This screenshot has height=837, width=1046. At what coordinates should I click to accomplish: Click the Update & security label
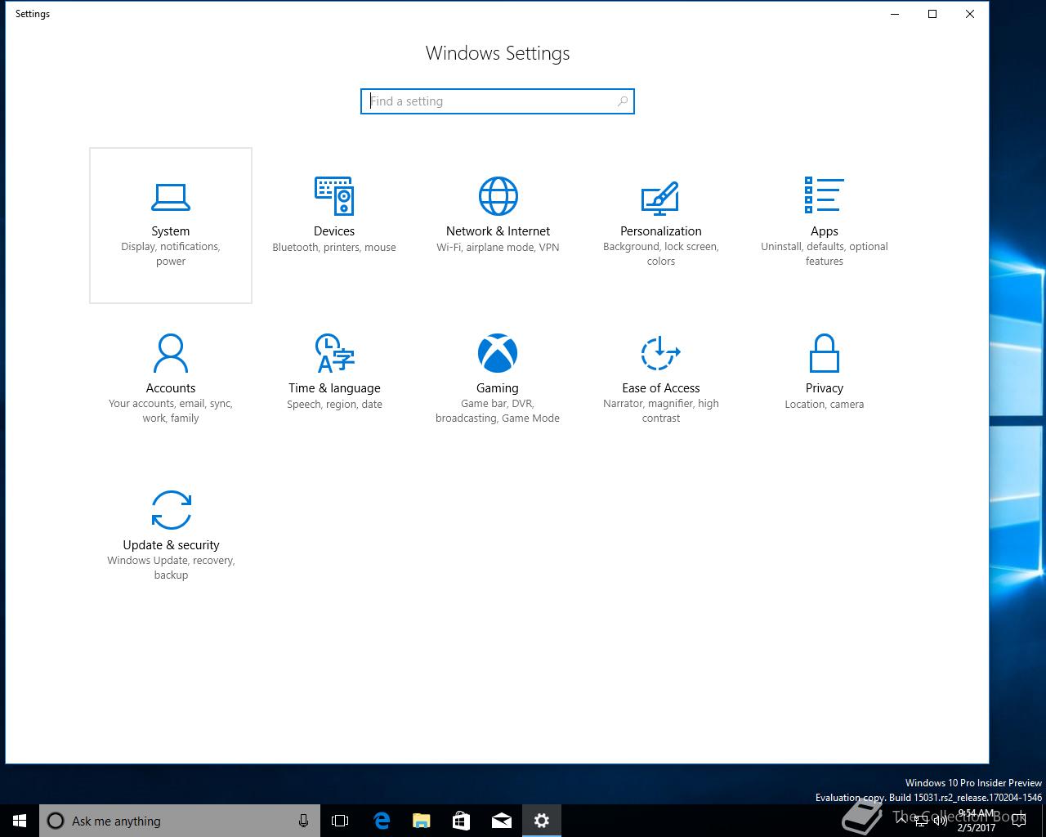coord(171,545)
